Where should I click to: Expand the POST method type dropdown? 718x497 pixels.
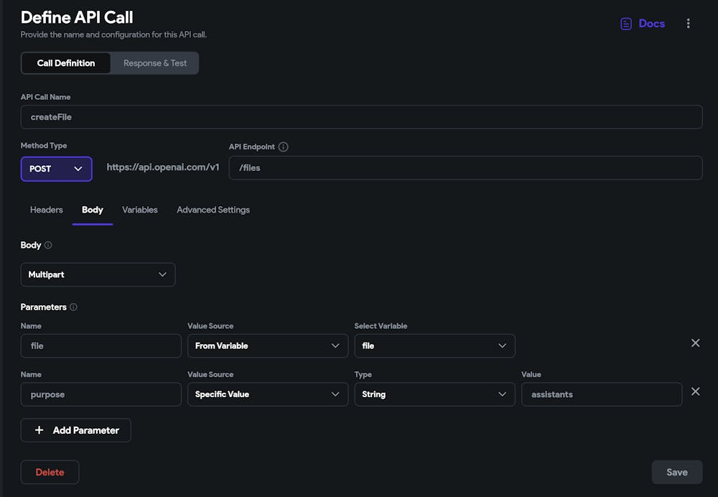[57, 169]
